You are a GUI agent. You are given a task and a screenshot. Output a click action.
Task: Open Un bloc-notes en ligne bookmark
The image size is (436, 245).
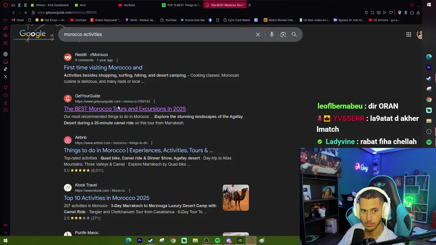click(314, 20)
